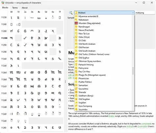Viewport: 156px width, 133px height.
Task: Follow the Arabic script link
Action: [x=112, y=116]
